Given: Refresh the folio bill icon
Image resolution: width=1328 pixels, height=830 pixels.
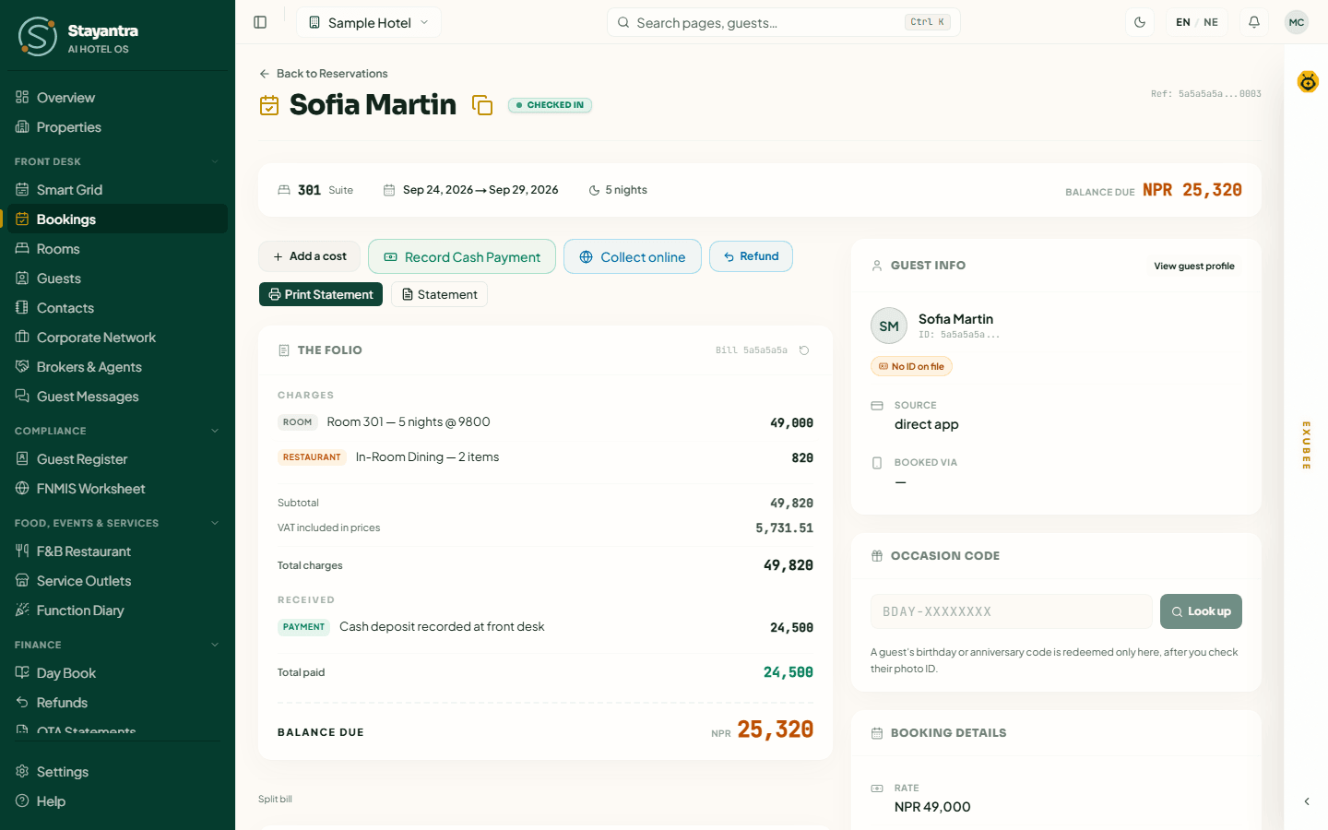Looking at the screenshot, I should click(x=804, y=350).
